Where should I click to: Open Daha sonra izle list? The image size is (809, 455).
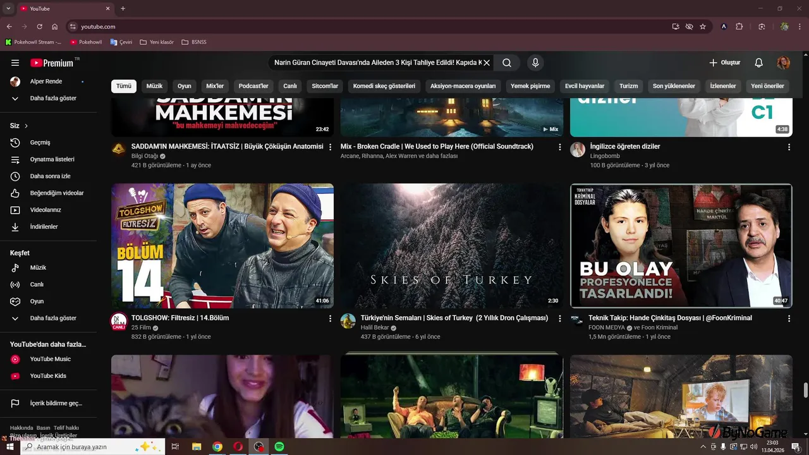point(49,176)
